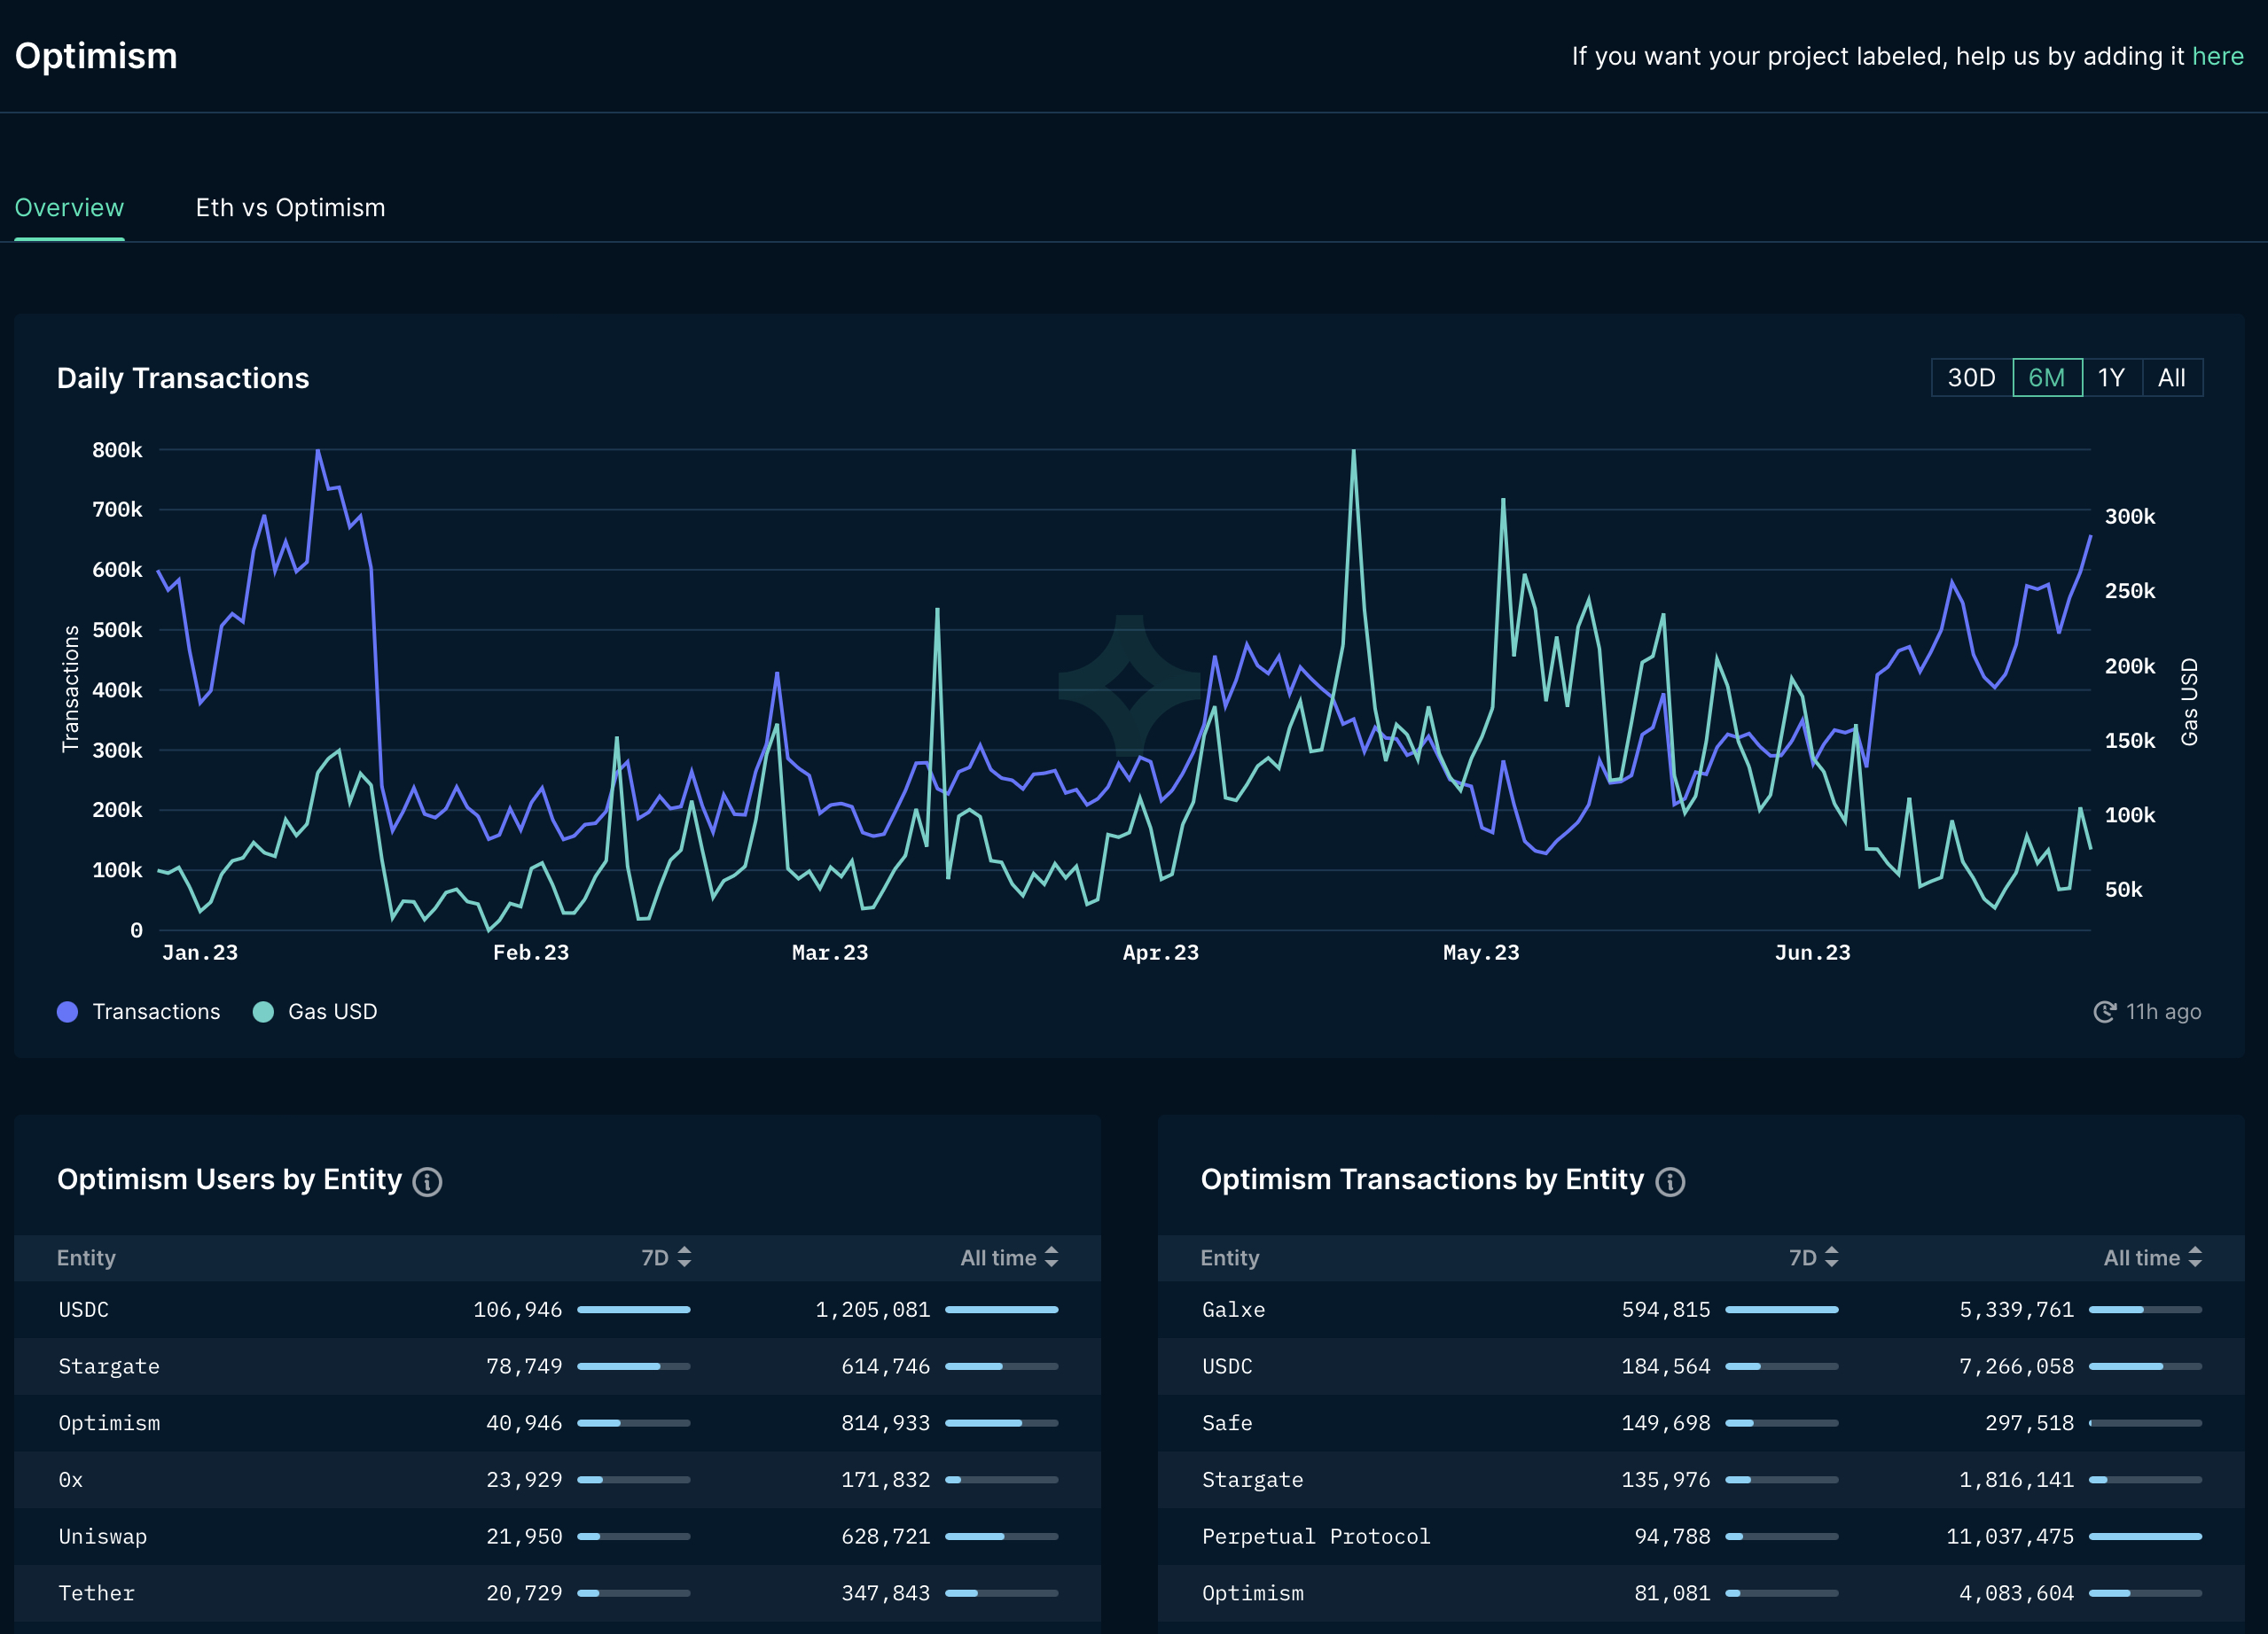Click the refresh icon beside 11h ago
Screen dimensions: 2268x1634
2104,1011
